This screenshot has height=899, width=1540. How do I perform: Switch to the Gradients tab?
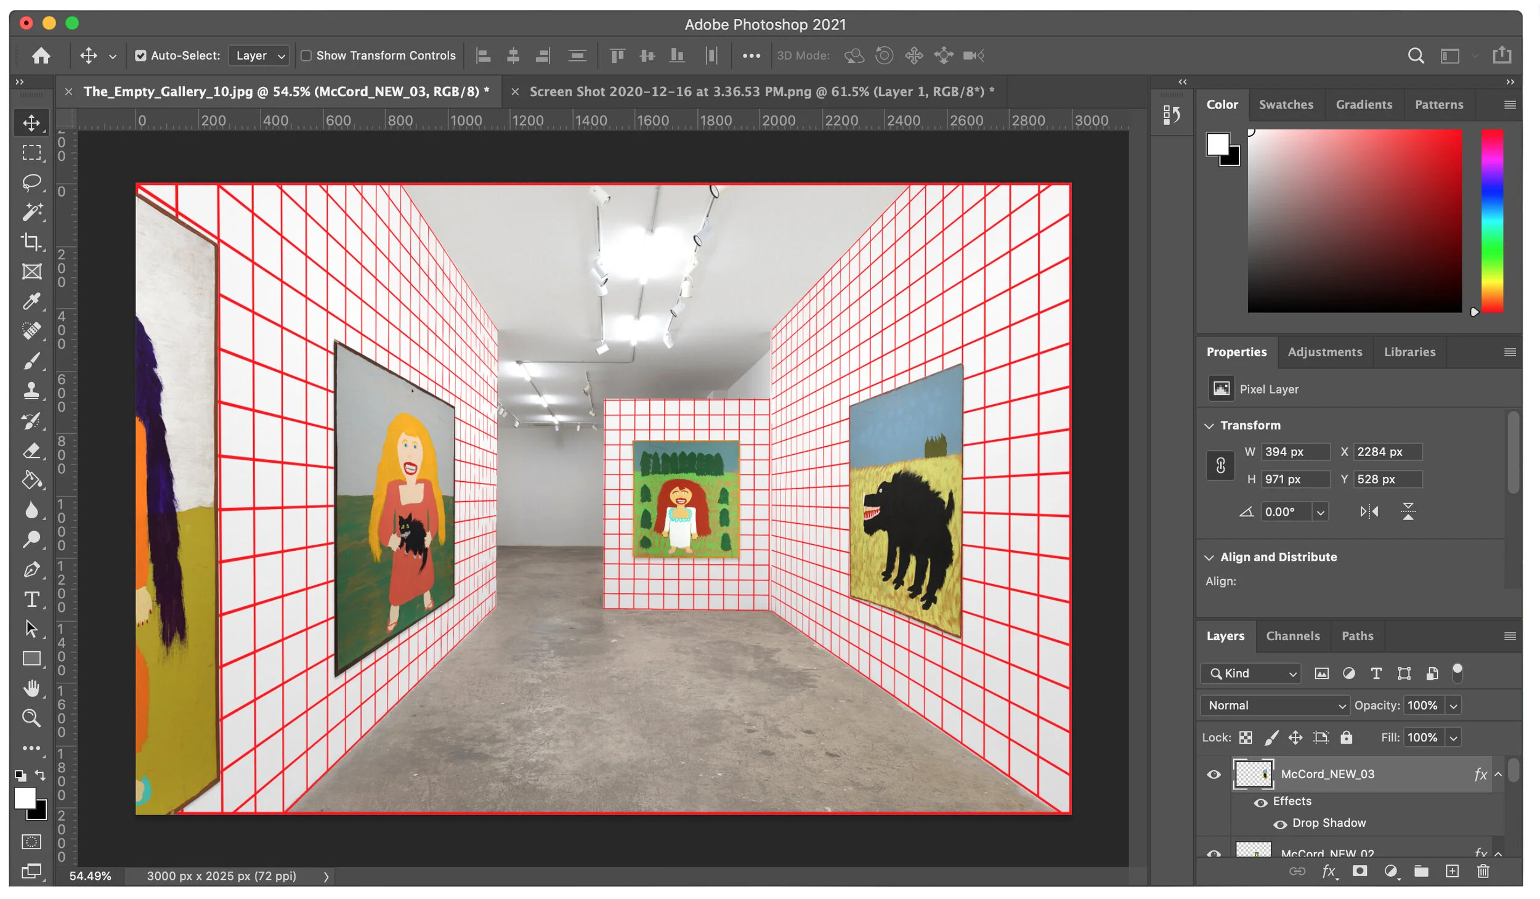click(x=1364, y=105)
